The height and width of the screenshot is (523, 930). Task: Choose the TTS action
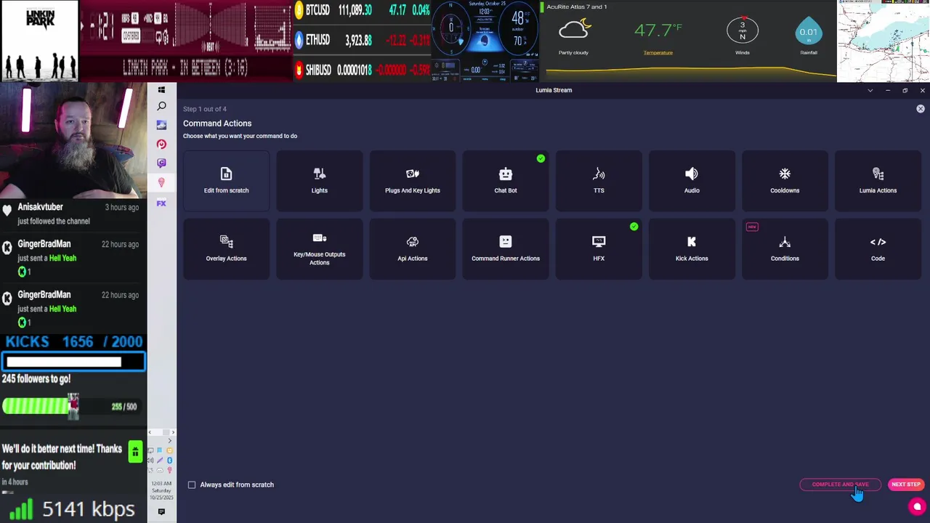tap(598, 180)
